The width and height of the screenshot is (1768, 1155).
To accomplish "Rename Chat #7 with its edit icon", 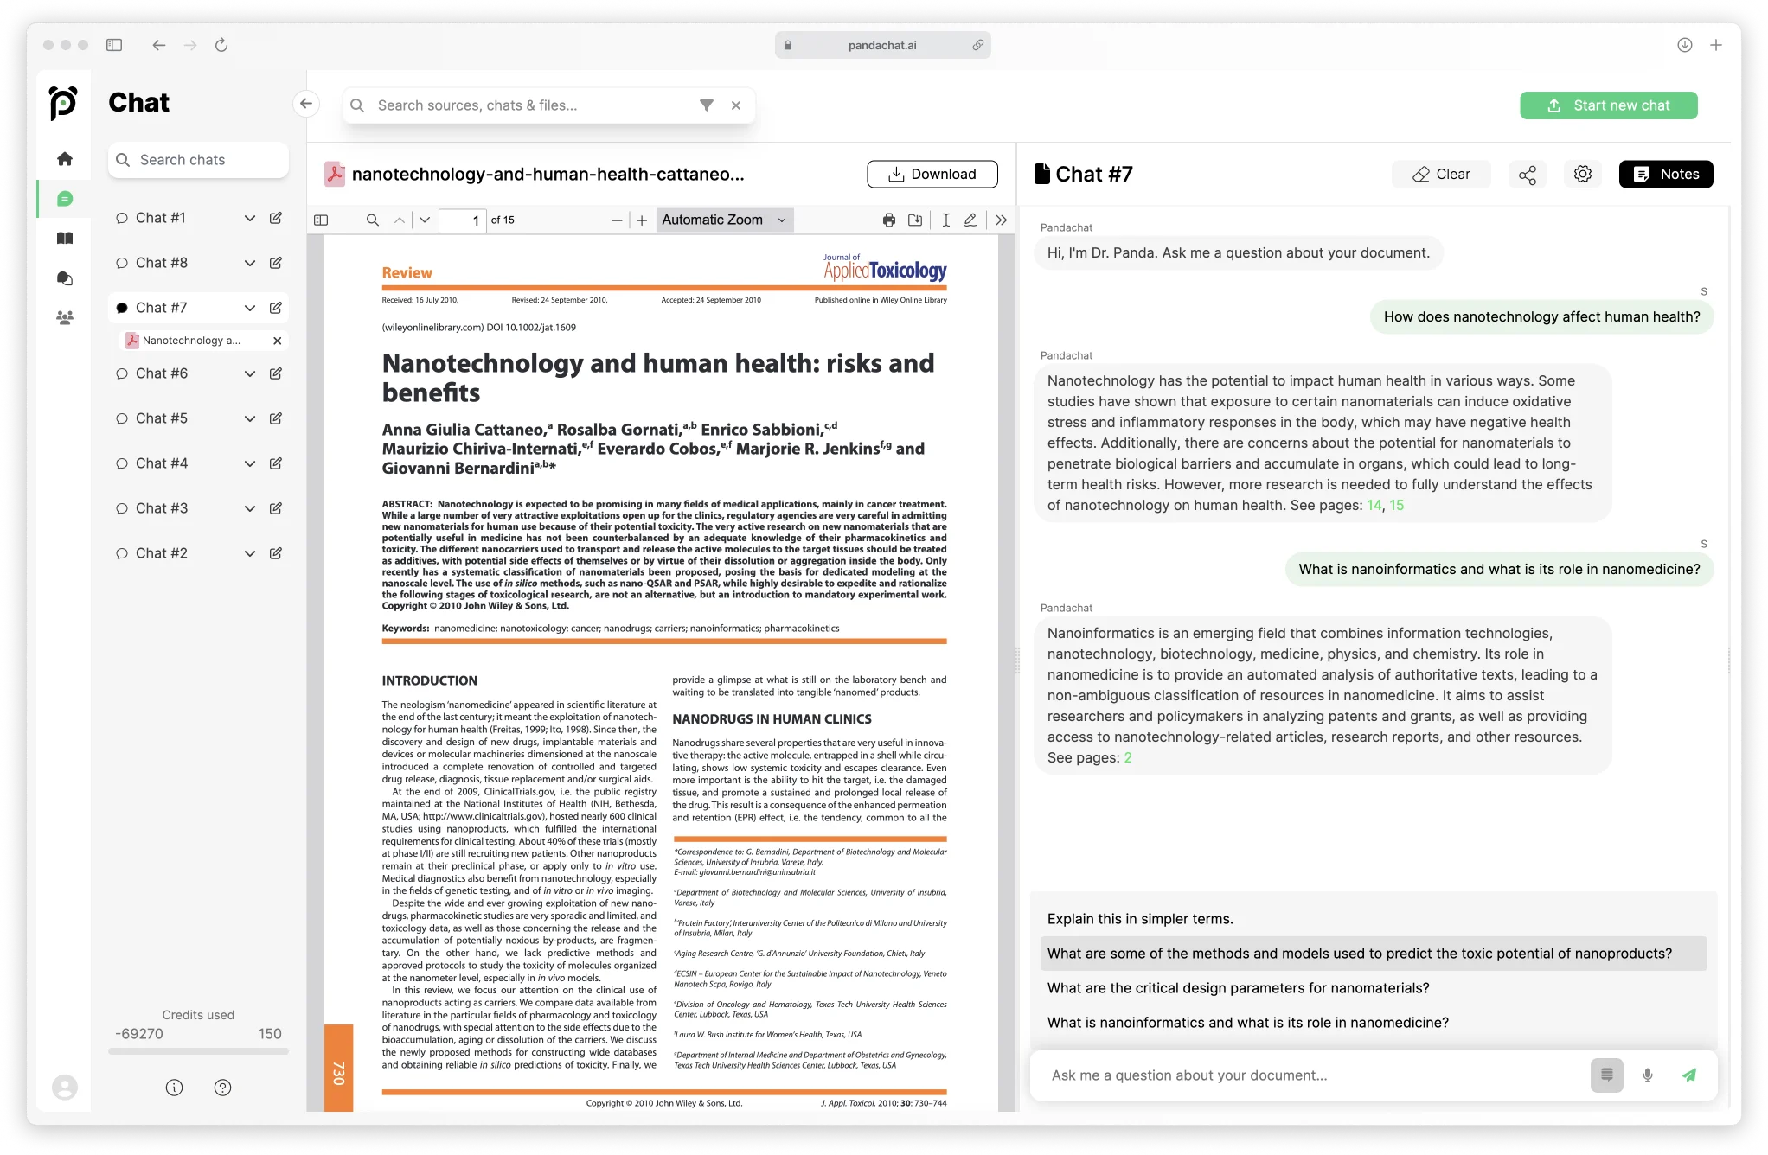I will 276,308.
